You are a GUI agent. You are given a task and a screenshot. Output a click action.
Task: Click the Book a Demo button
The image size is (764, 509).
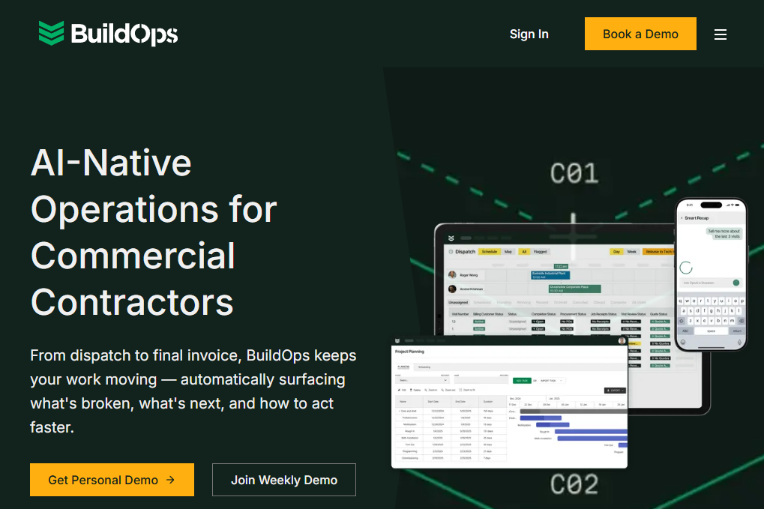click(x=640, y=34)
